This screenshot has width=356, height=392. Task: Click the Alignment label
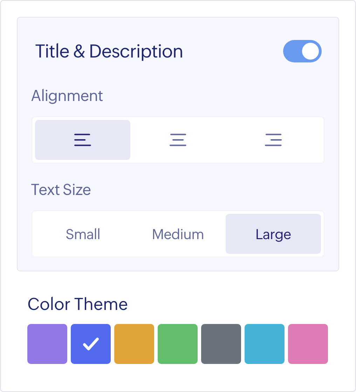[67, 96]
